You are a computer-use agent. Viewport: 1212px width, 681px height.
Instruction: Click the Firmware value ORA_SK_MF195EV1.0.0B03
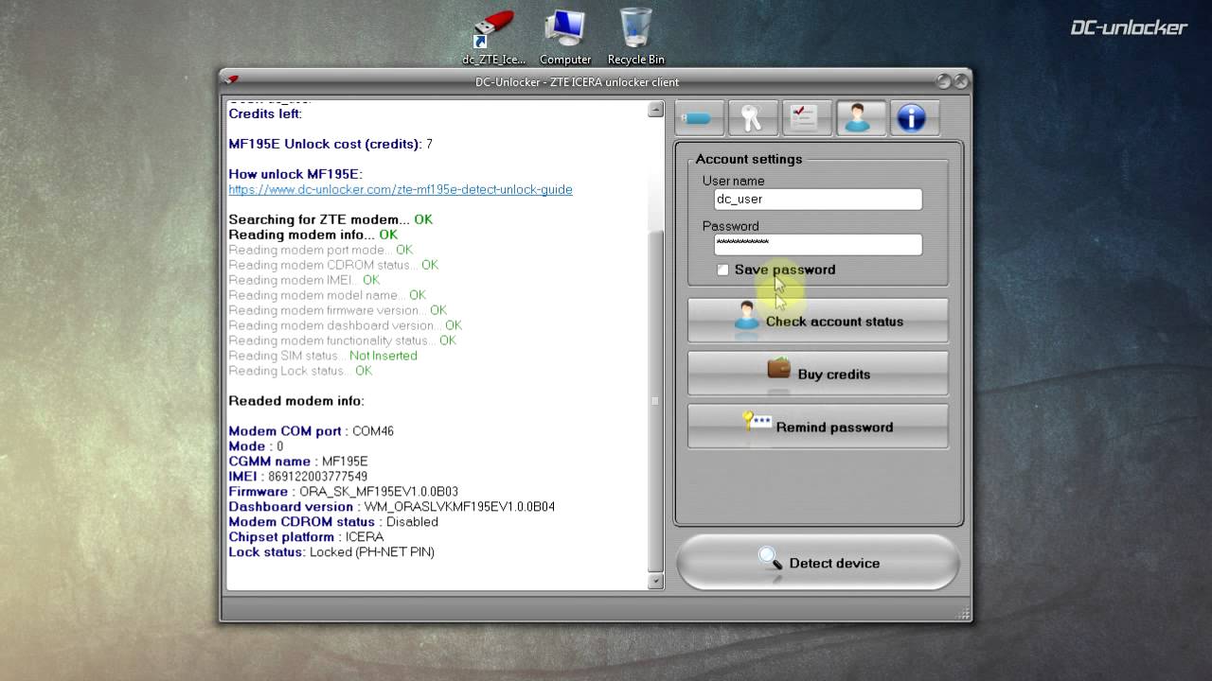[379, 492]
